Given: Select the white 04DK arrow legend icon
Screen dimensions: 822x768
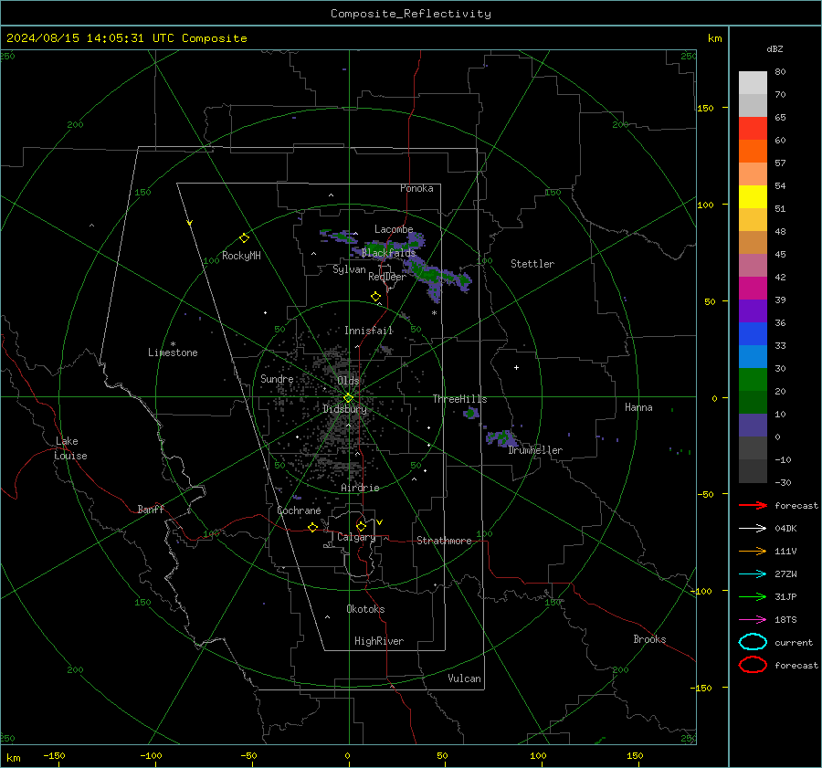Looking at the screenshot, I should point(753,528).
